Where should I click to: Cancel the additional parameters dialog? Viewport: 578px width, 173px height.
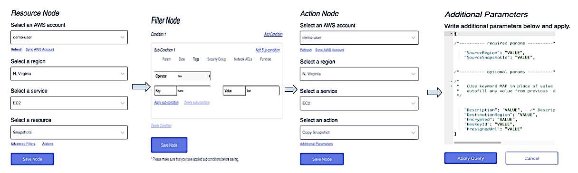pyautogui.click(x=532, y=158)
